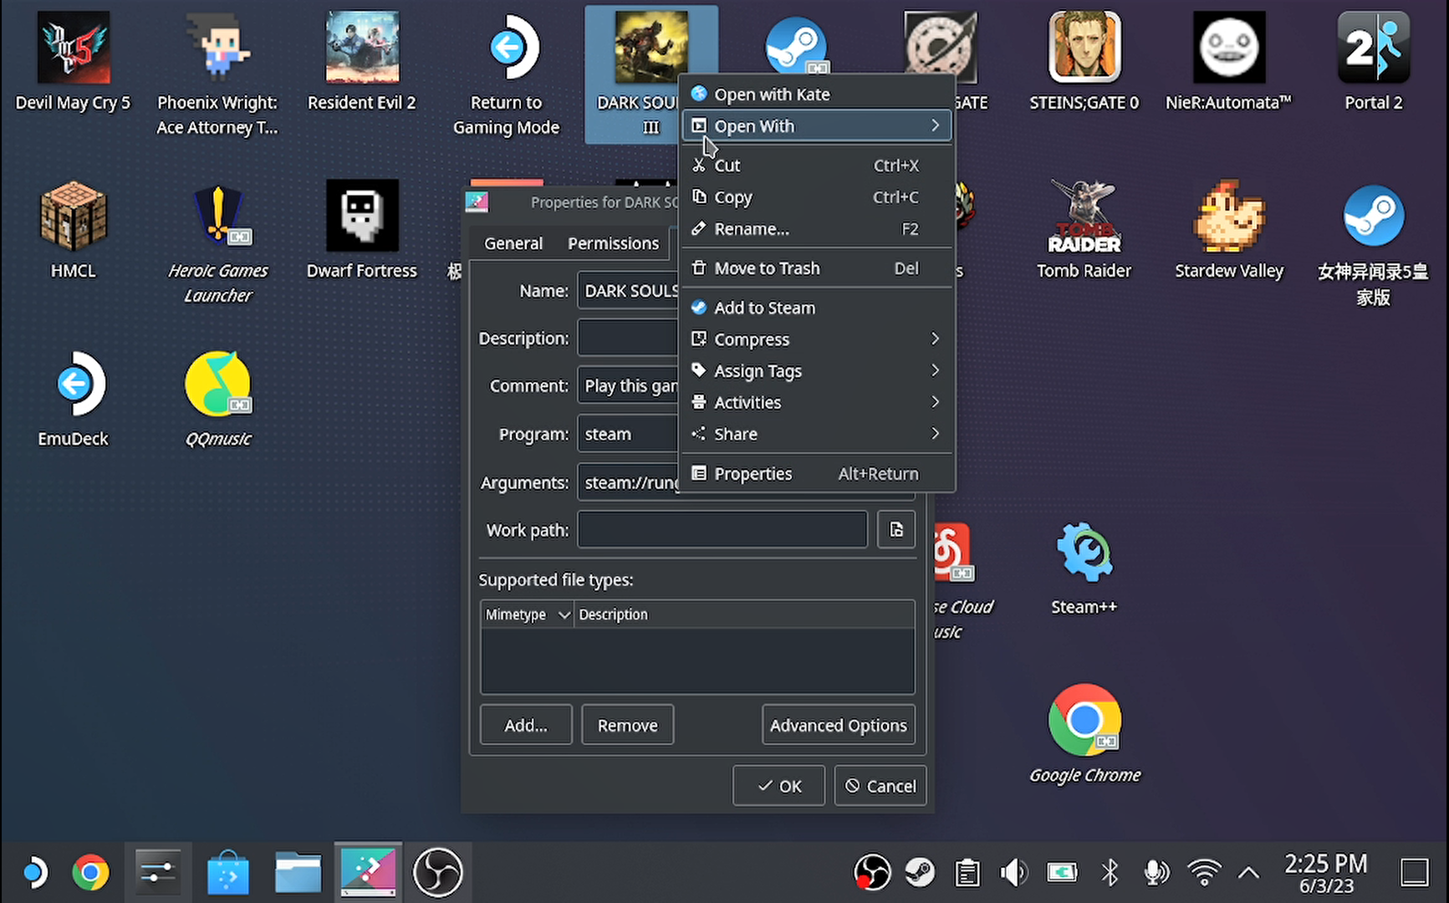Screen dimensions: 1449x903
Task: Open the Dolphin file manager in taskbar
Action: coord(298,873)
